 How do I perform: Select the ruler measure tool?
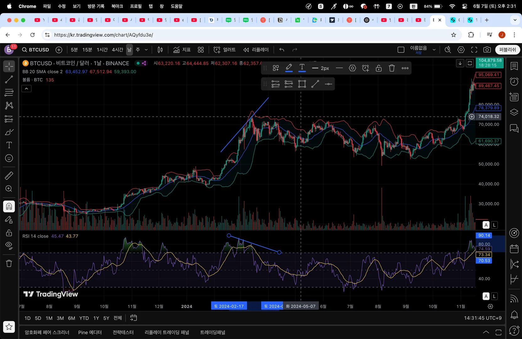point(9,175)
